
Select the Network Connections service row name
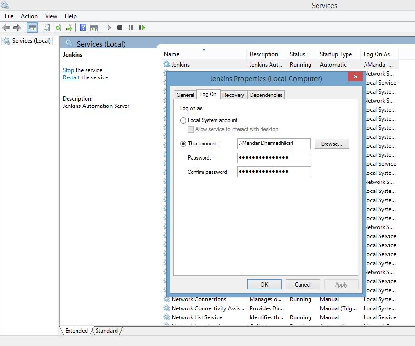click(x=199, y=299)
